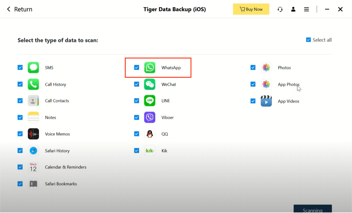Open customer support via headset icon
Viewport: 352px width, 213px height.
click(x=280, y=9)
